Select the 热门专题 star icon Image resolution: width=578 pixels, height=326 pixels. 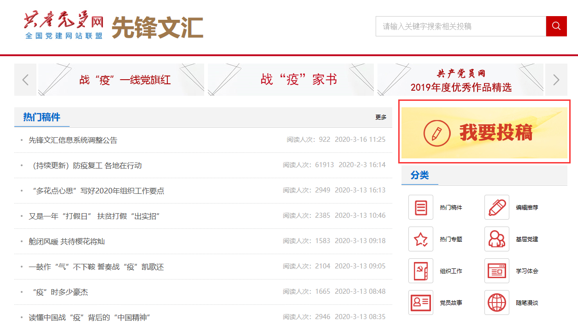420,239
